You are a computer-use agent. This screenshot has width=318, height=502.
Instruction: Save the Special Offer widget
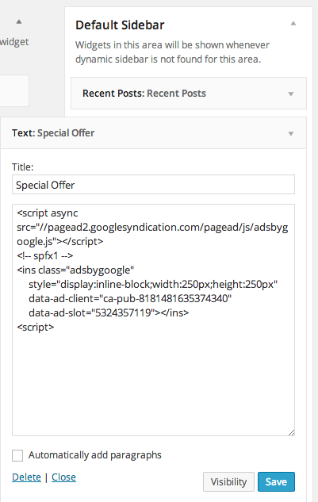(x=276, y=481)
